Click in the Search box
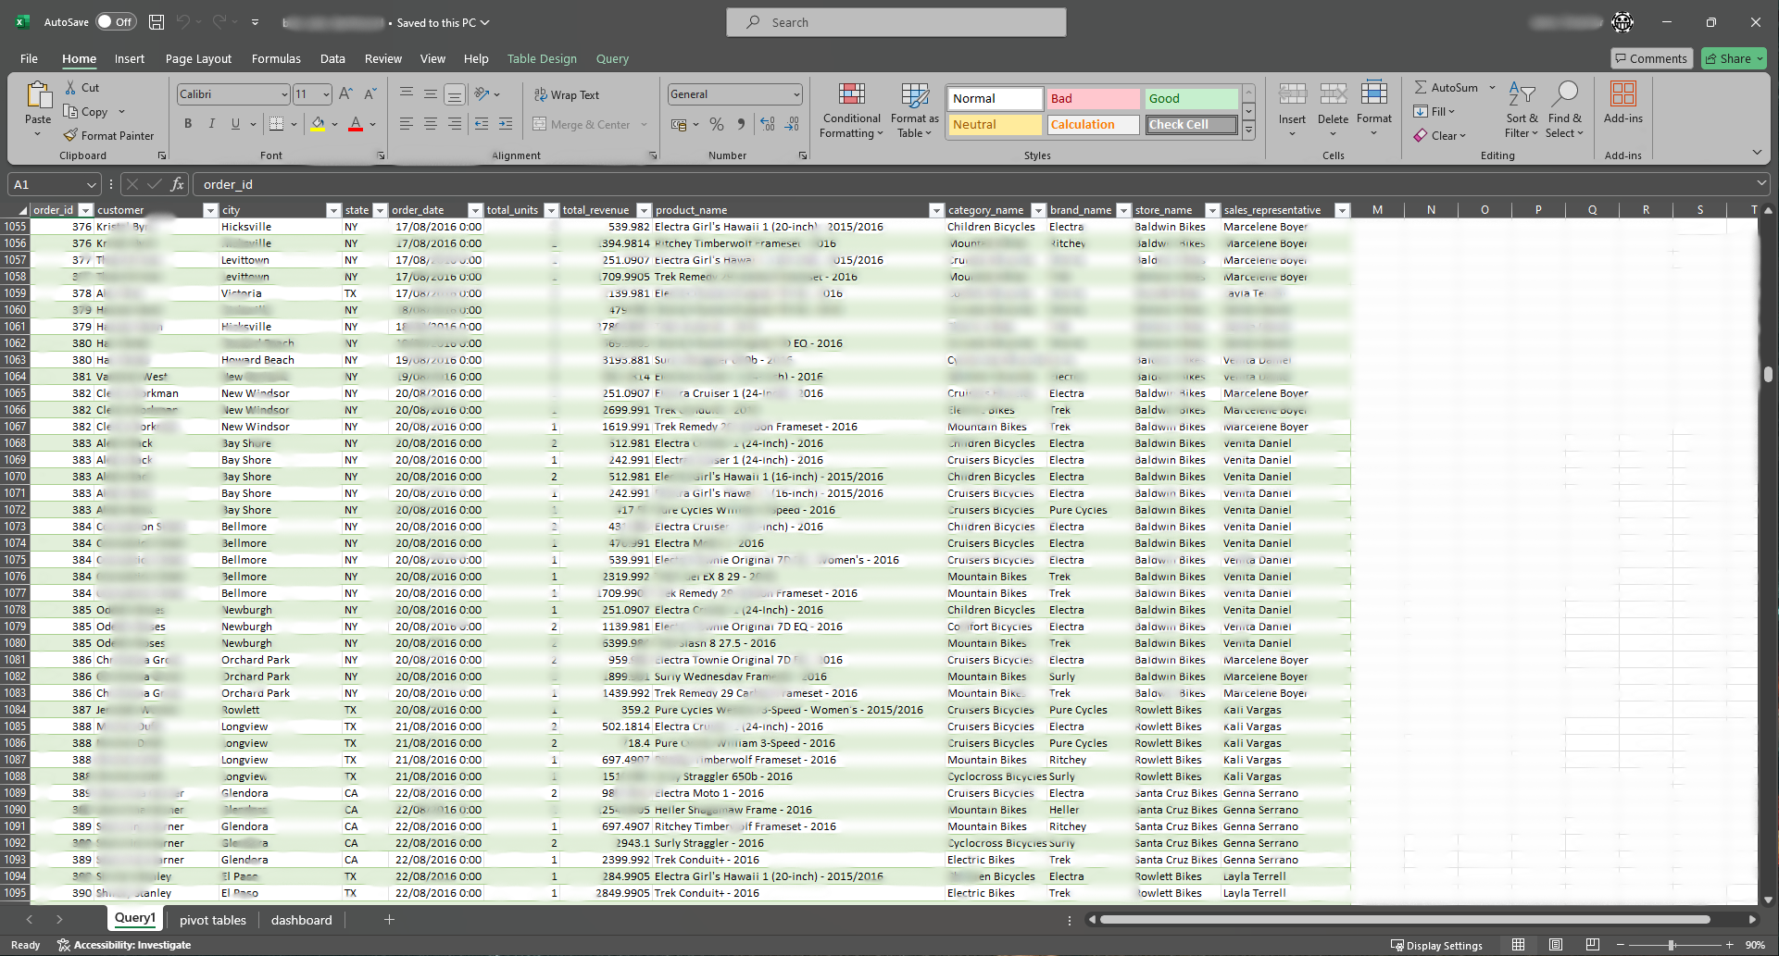 [896, 22]
